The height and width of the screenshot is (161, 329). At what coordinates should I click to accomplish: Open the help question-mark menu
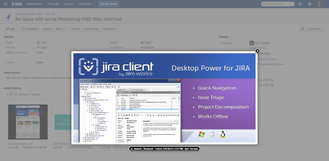(x=301, y=4)
